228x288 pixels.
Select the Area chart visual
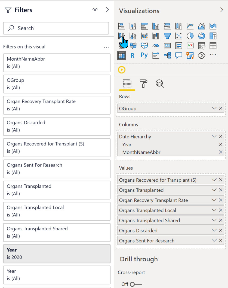(x=202, y=26)
